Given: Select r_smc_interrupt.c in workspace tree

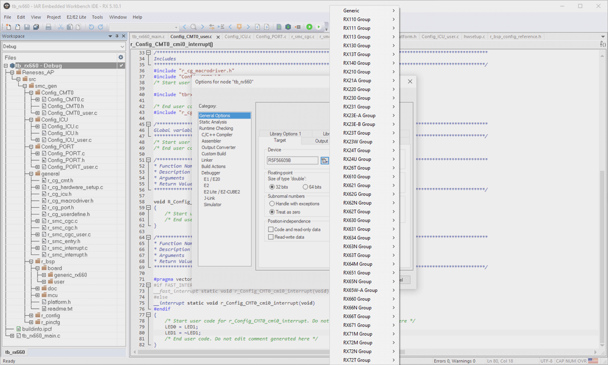Looking at the screenshot, I should pyautogui.click(x=67, y=248).
